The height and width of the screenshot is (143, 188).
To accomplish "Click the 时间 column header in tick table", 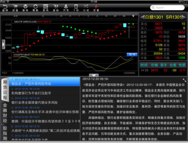I will click(144, 65).
